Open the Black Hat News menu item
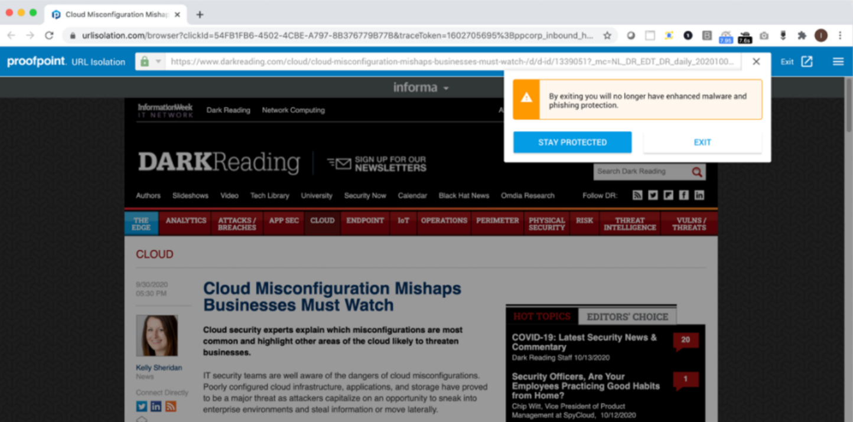This screenshot has height=422, width=853. pos(464,195)
